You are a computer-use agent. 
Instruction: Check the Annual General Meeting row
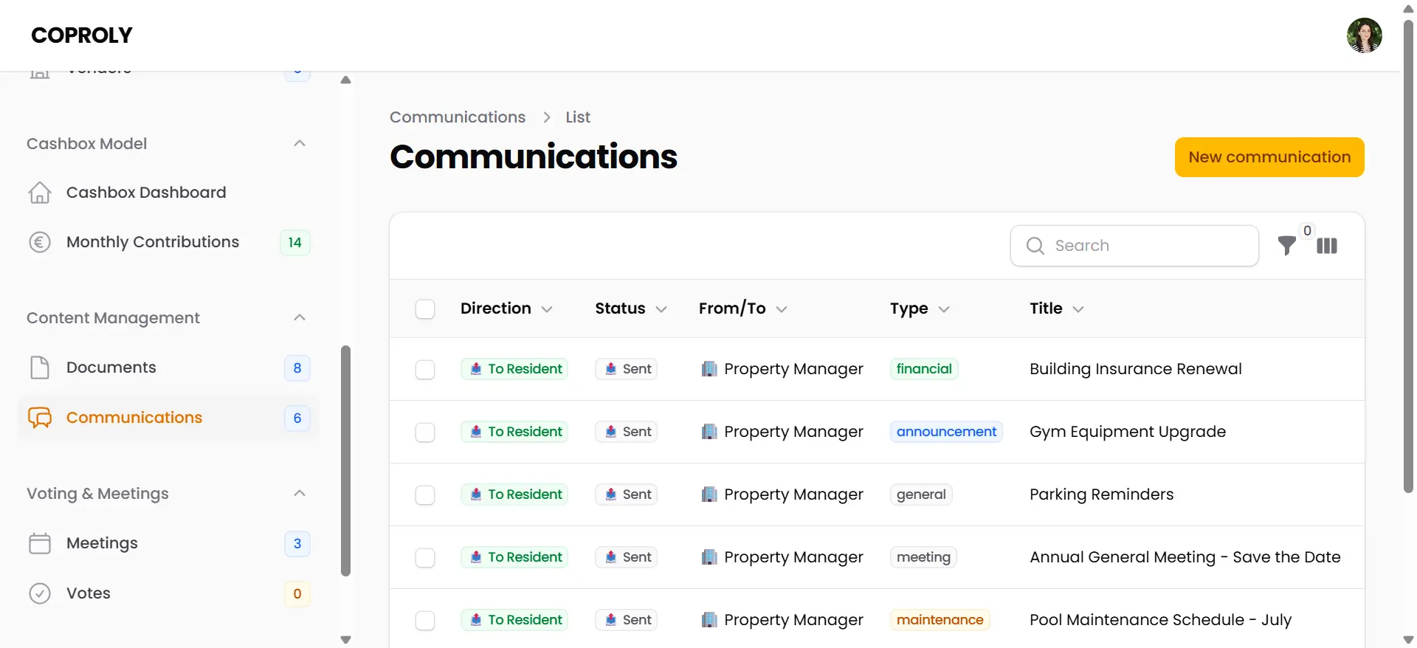tap(425, 558)
